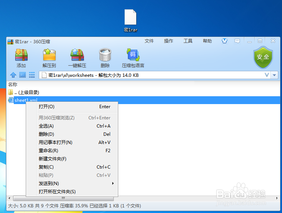Viewport: 282px width, 213px height.
Task: Click the scrollbar left arrow
Action: 9,198
